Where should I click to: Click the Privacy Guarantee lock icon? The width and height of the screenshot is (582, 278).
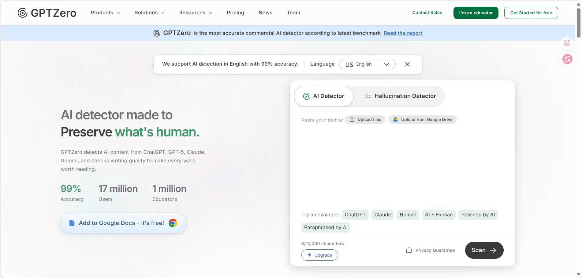(409, 250)
